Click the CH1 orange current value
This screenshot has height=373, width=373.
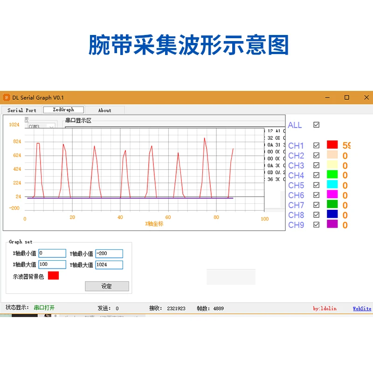coord(346,145)
